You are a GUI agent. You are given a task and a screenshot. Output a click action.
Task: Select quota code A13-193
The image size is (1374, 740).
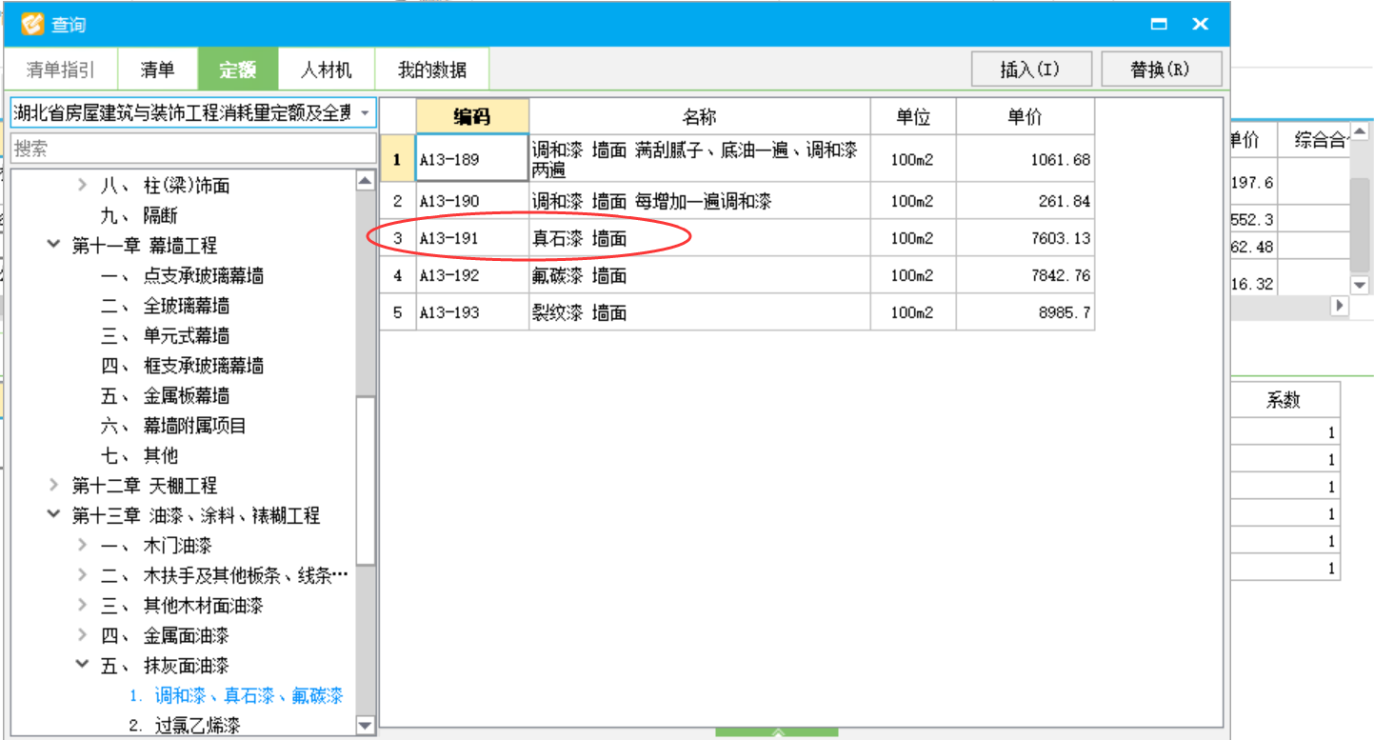472,313
